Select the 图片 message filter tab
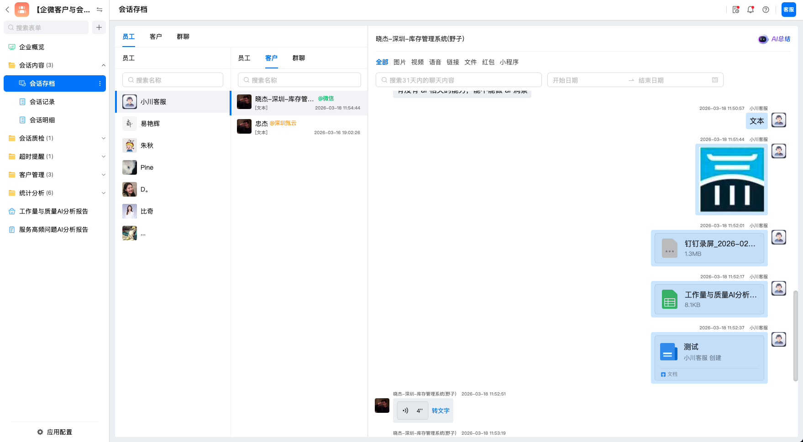Image resolution: width=803 pixels, height=442 pixels. point(399,62)
